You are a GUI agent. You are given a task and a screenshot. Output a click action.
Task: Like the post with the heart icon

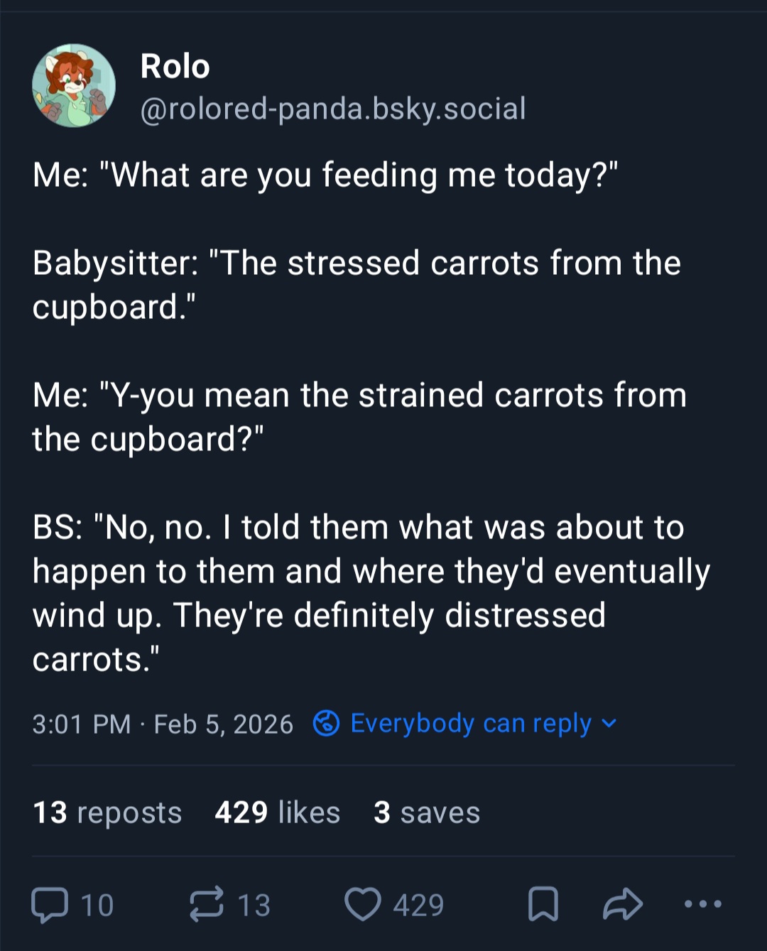362,905
